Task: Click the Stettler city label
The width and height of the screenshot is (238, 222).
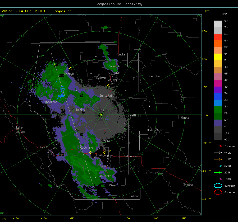Action: pos(154,76)
